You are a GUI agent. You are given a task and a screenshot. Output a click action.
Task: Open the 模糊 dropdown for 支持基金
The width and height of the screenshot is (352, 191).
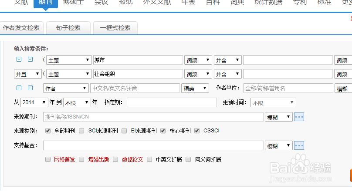(278, 145)
